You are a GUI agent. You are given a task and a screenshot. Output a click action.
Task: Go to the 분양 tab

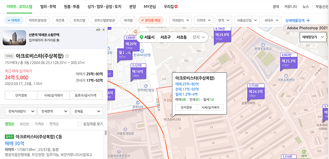coord(132,7)
